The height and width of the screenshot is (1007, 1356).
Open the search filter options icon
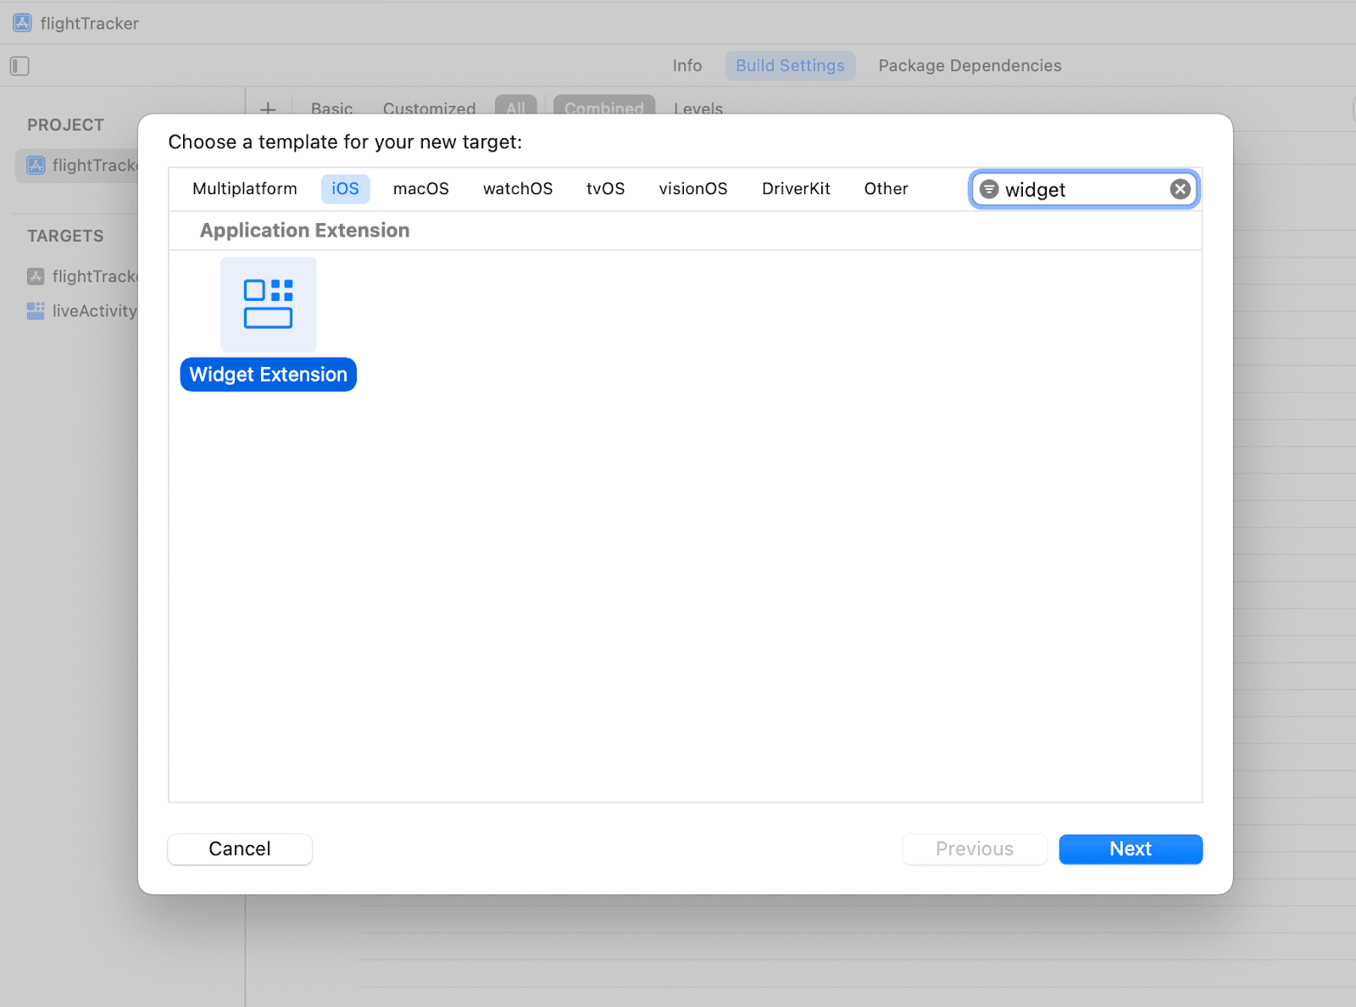(989, 189)
